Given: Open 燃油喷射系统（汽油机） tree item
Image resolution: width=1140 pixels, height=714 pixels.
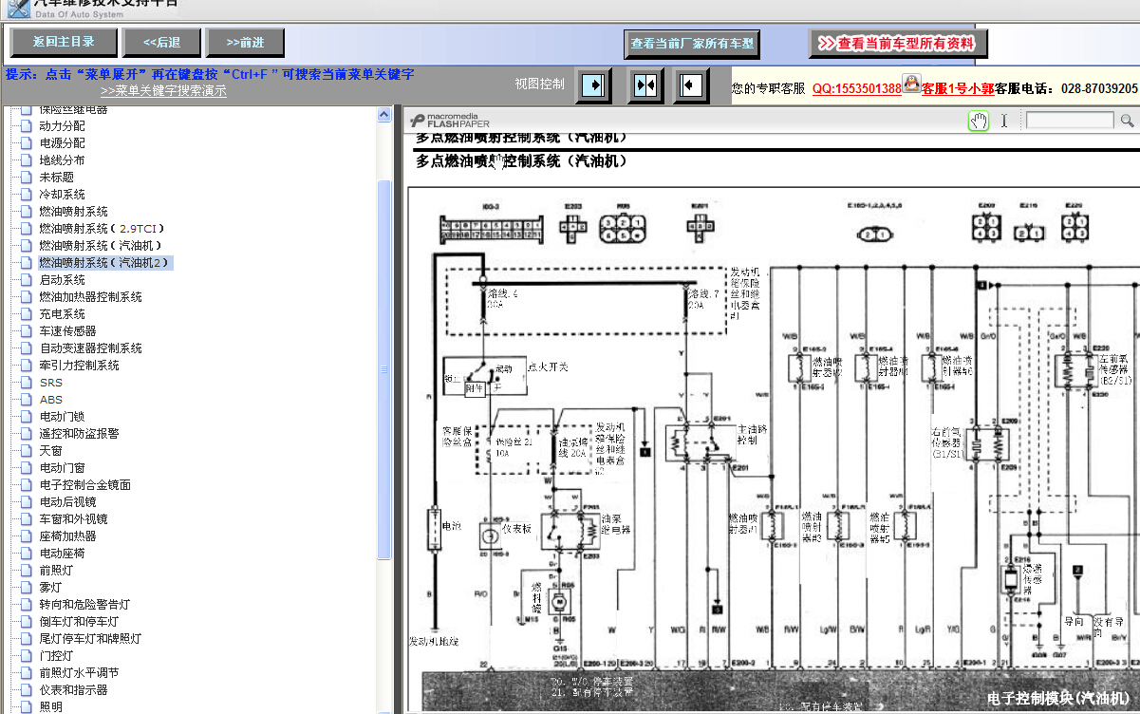Looking at the screenshot, I should pyautogui.click(x=103, y=245).
